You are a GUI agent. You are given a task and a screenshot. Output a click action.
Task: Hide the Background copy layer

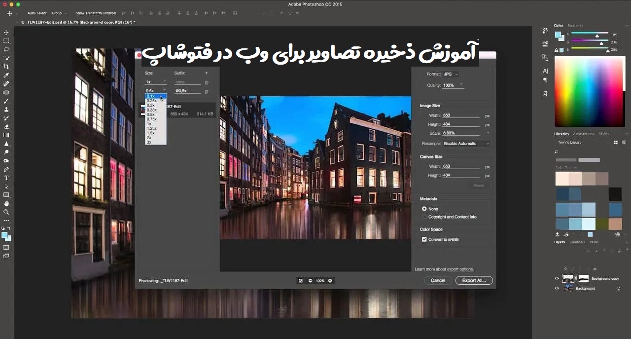click(x=557, y=278)
